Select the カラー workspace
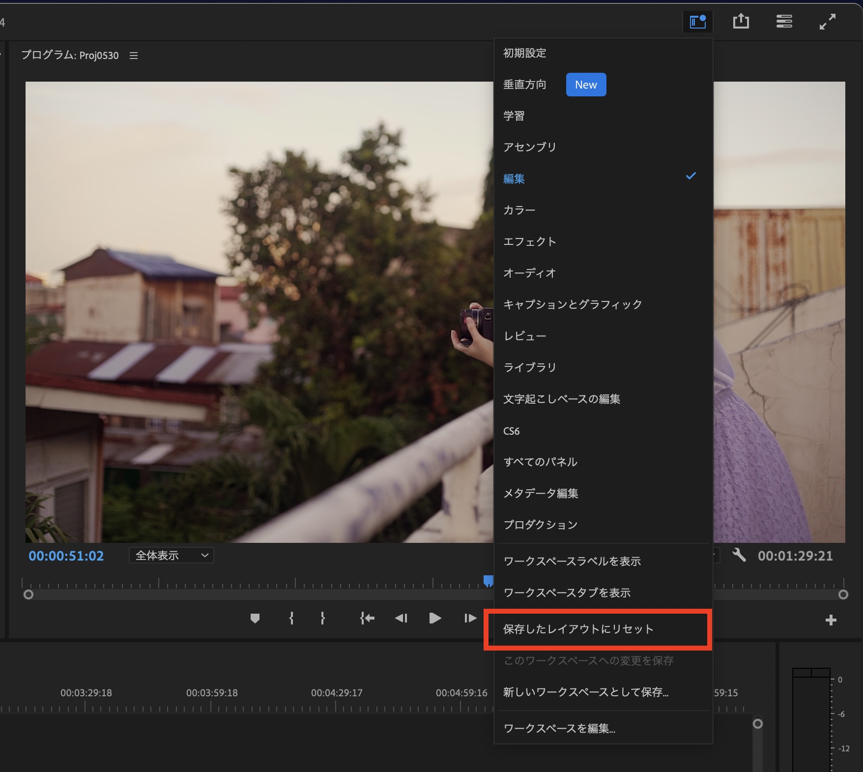The width and height of the screenshot is (863, 772). tap(519, 210)
